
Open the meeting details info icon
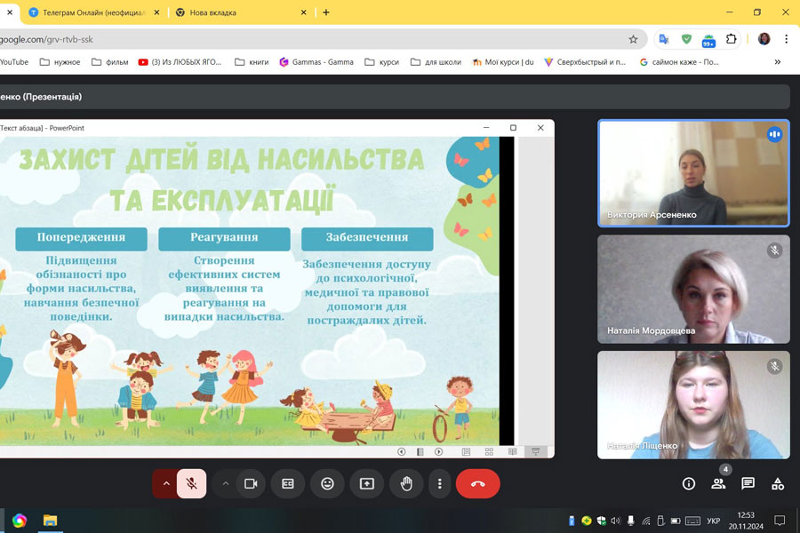689,483
